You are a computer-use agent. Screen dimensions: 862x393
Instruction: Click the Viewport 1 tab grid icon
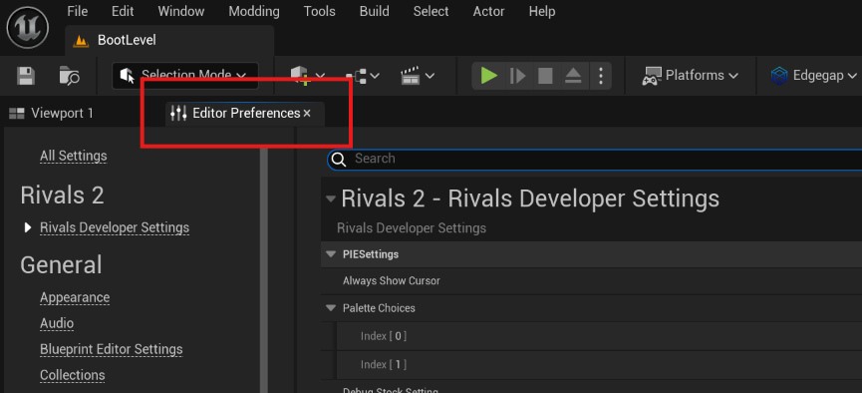[17, 114]
